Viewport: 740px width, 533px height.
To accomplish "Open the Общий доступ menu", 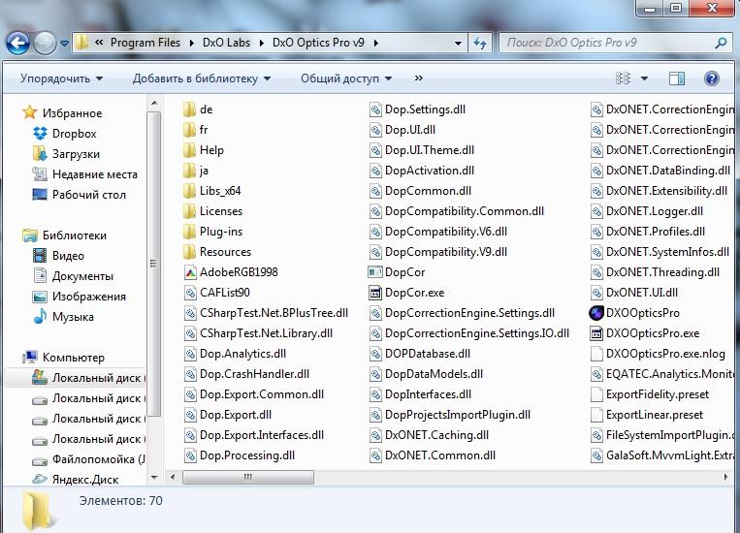I will [x=346, y=78].
